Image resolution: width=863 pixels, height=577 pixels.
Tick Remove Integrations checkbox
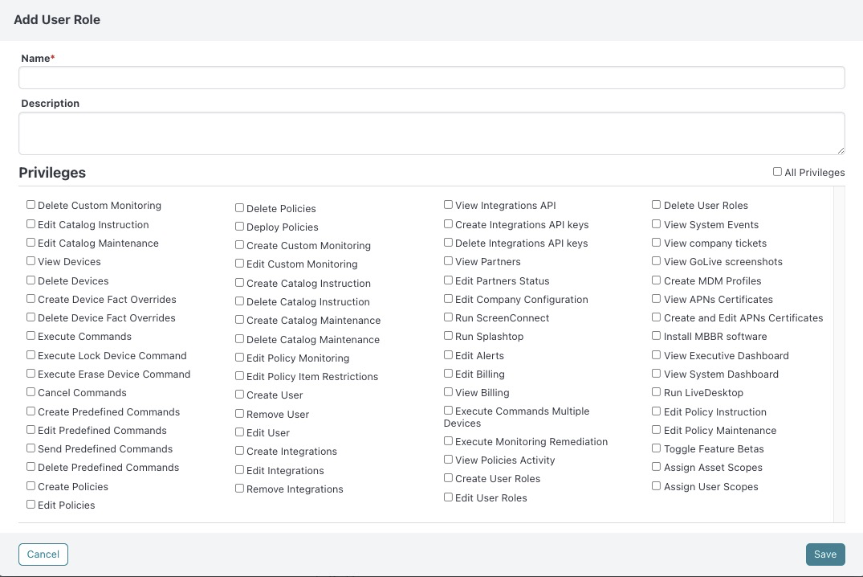[x=239, y=489]
